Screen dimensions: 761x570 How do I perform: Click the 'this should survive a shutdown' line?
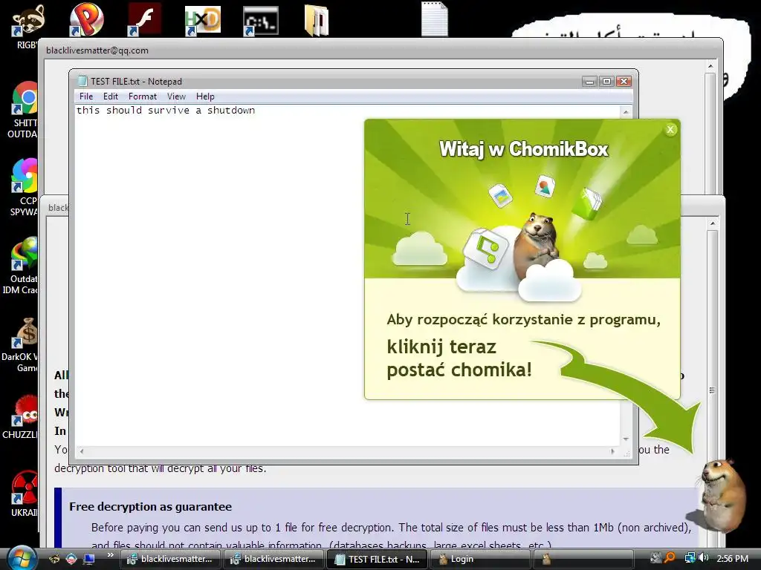[166, 110]
